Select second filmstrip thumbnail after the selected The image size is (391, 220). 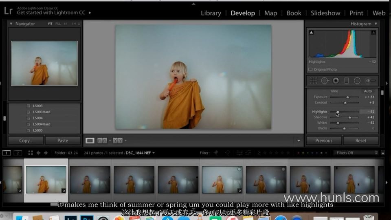134,180
